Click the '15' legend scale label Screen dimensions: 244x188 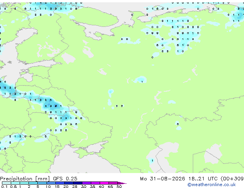57,186
